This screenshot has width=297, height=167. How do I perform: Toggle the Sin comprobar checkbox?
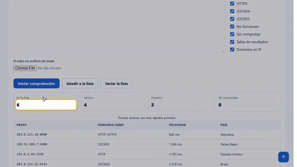pyautogui.click(x=232, y=34)
